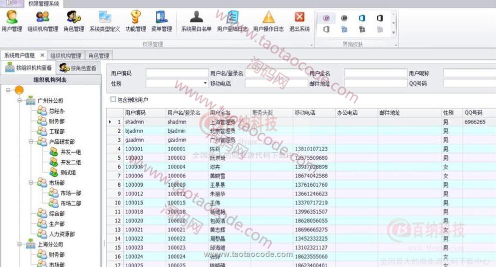
Task: Open 系统类型定义 in the toolbar
Action: pyautogui.click(x=105, y=21)
